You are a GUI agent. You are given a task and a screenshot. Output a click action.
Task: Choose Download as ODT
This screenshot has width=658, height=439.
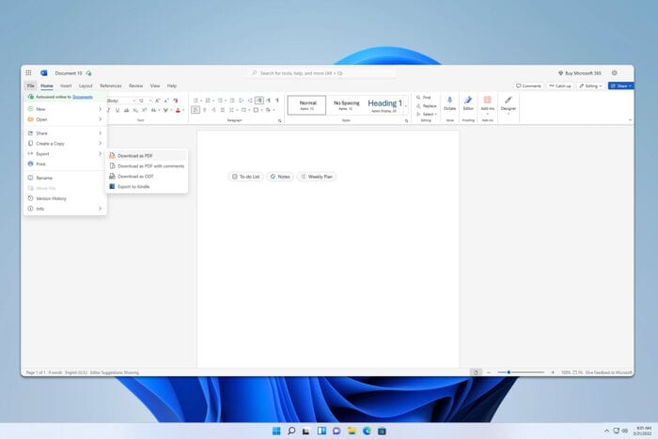point(146,177)
